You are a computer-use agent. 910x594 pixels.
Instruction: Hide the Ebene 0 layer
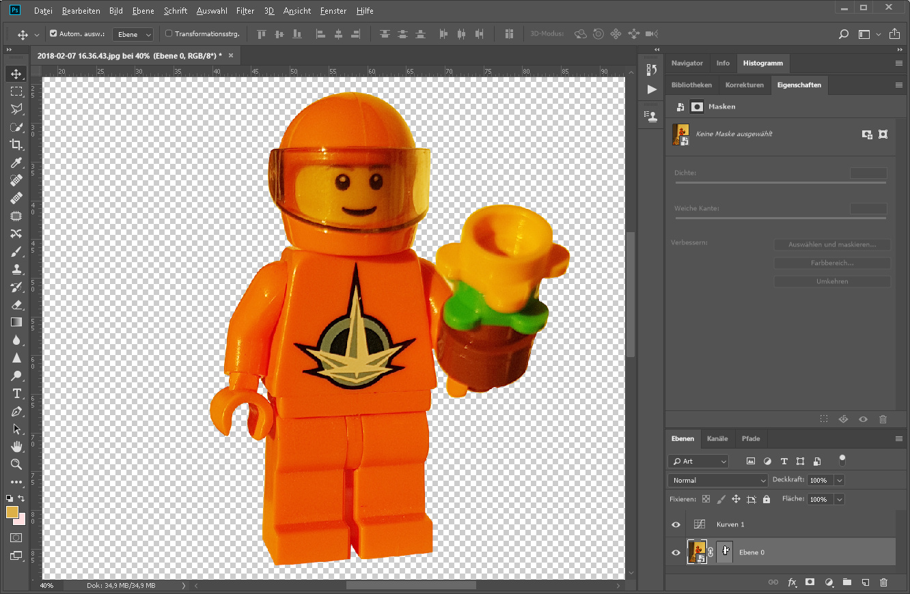tap(676, 552)
